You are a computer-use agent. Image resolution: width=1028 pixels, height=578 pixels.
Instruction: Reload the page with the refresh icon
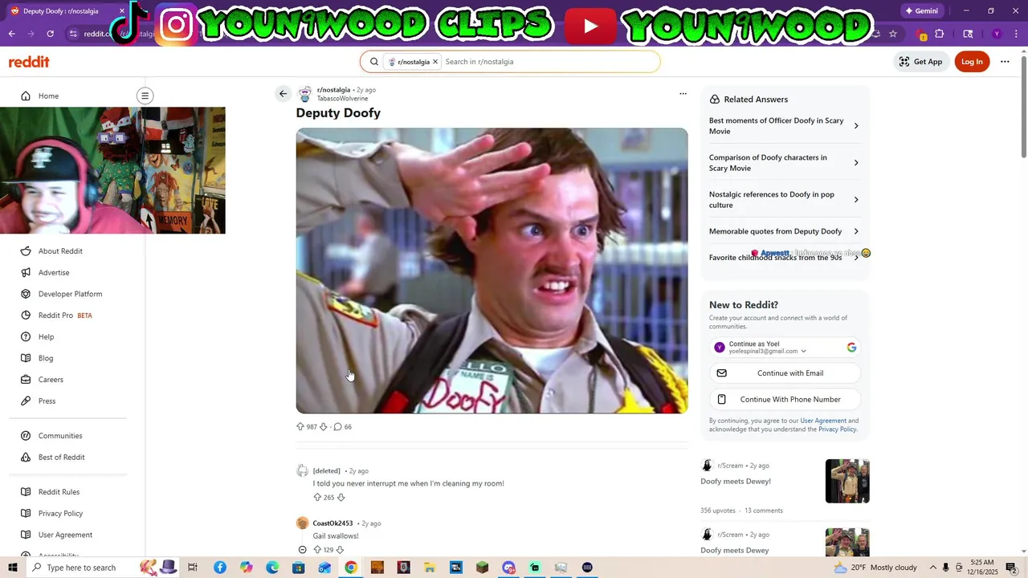(50, 34)
